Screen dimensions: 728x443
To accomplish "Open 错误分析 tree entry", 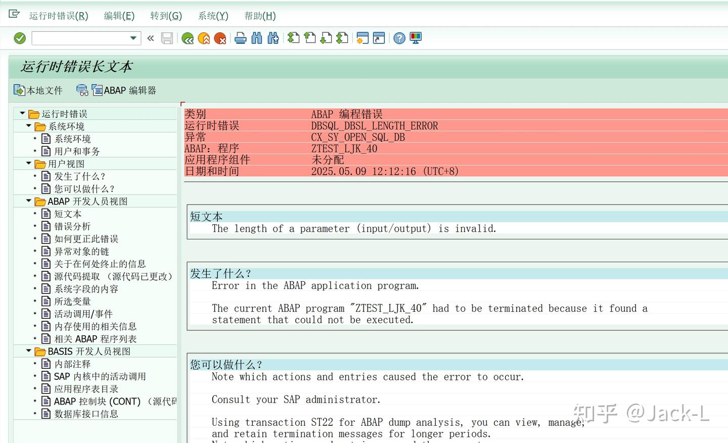I will pyautogui.click(x=72, y=226).
